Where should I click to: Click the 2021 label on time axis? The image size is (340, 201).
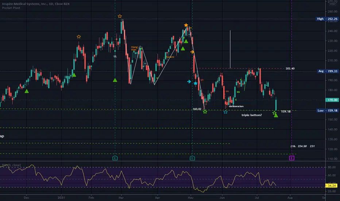pos(61,198)
